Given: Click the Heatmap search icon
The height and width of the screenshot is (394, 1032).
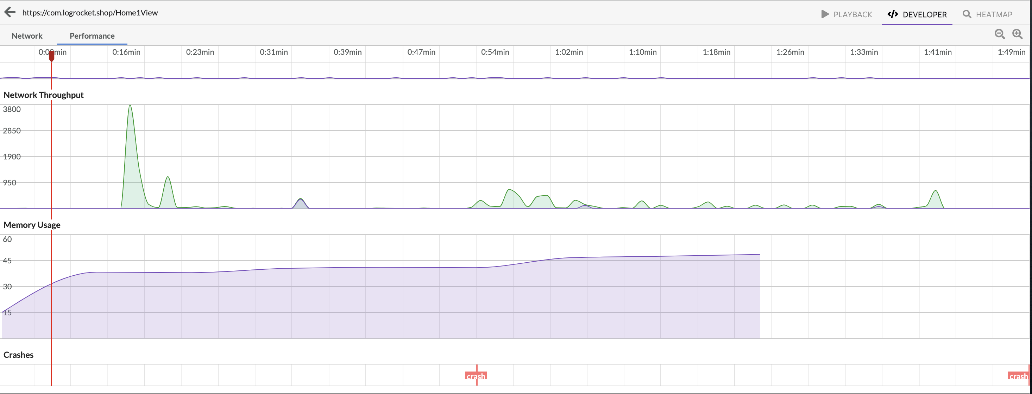Looking at the screenshot, I should pyautogui.click(x=967, y=14).
